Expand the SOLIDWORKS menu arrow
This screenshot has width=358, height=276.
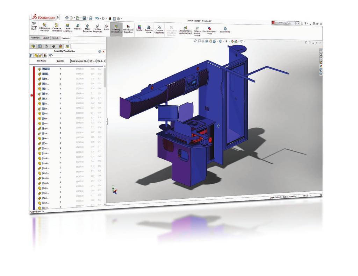[x=58, y=17]
